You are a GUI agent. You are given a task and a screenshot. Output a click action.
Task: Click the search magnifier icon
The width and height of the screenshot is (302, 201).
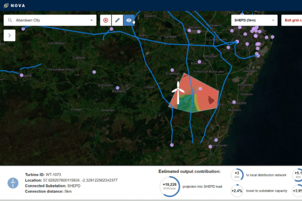[10, 21]
